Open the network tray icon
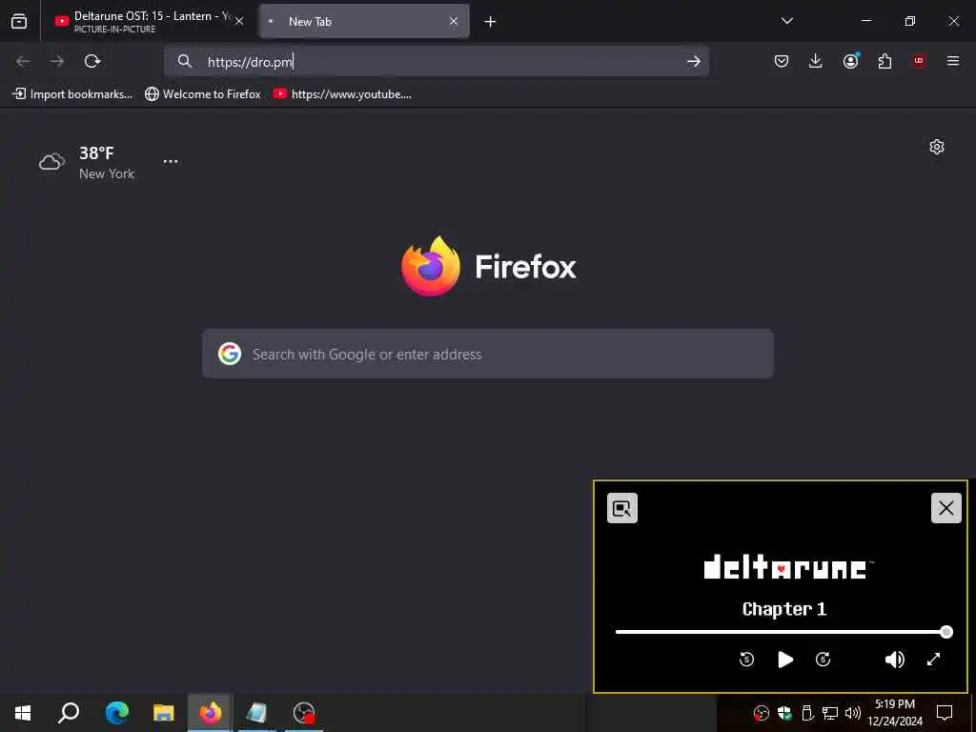Image resolution: width=976 pixels, height=732 pixels. pyautogui.click(x=830, y=713)
